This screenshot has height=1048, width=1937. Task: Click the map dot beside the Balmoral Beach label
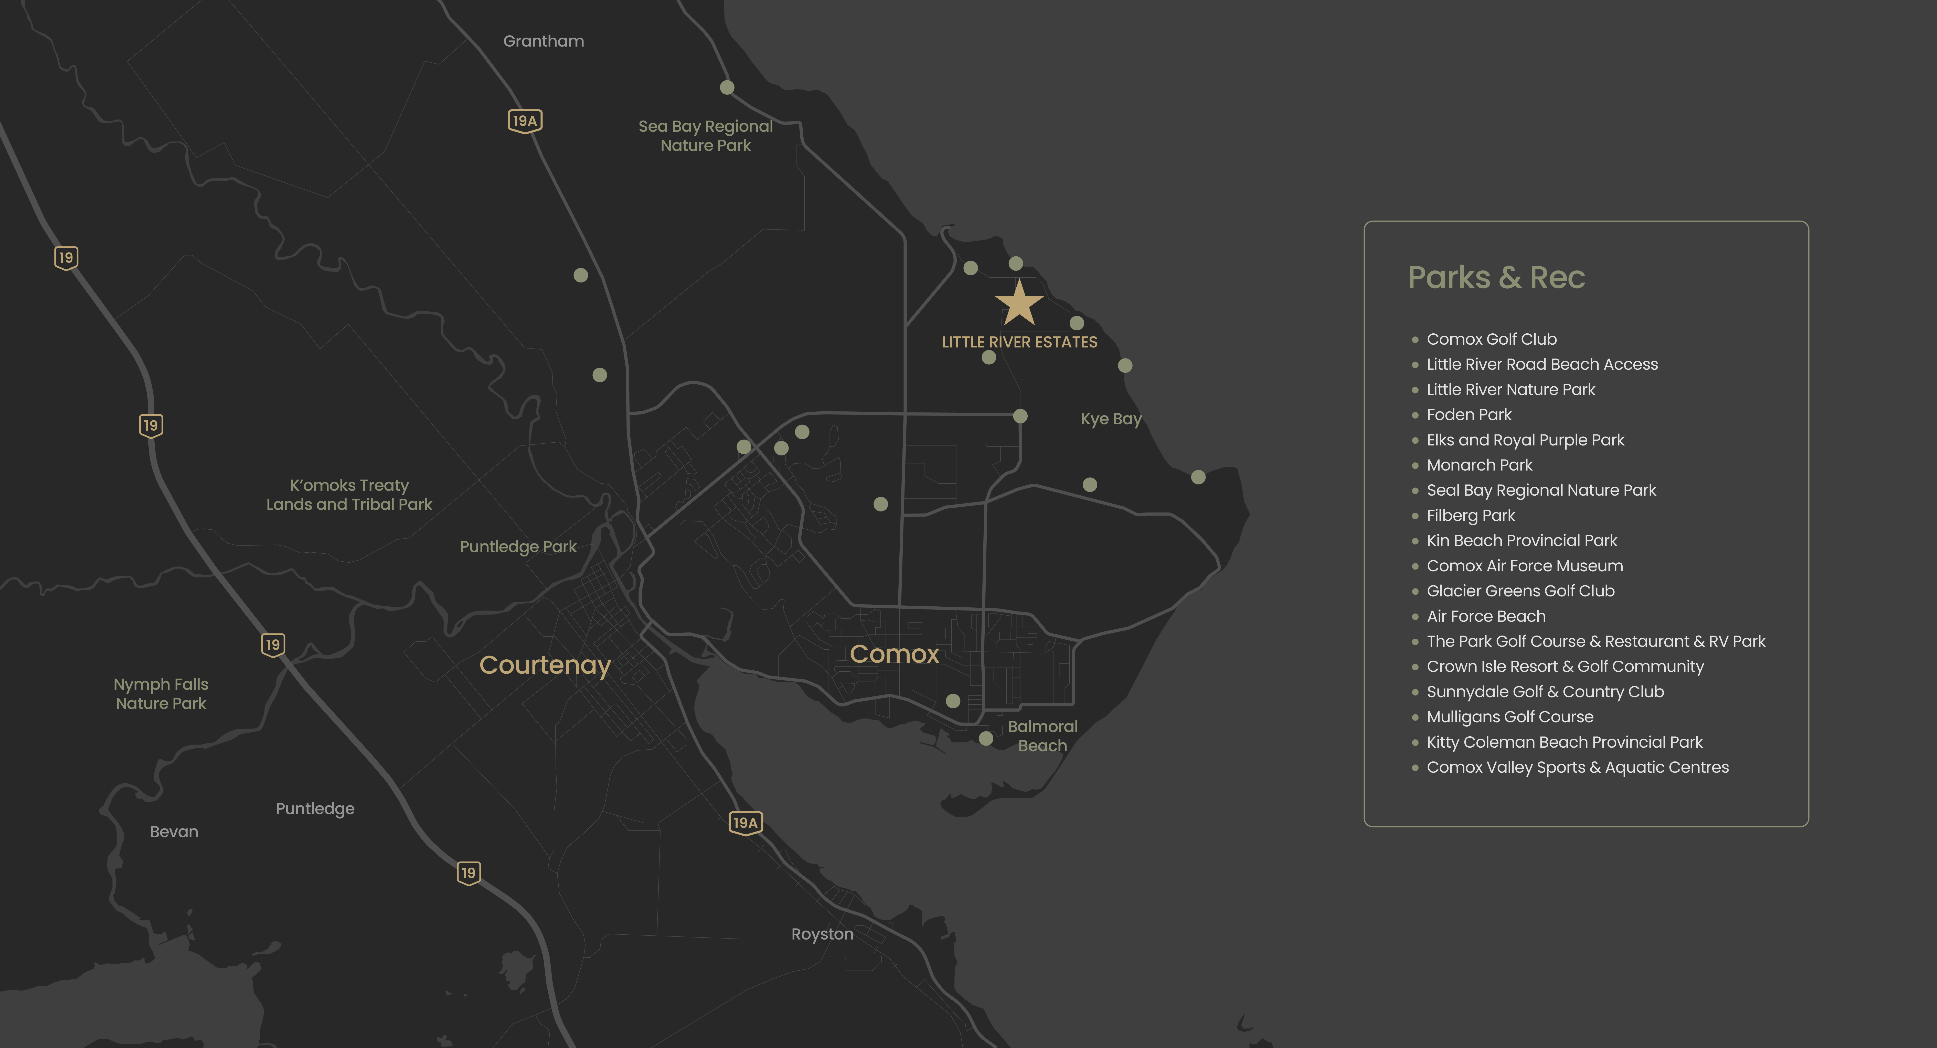(986, 738)
